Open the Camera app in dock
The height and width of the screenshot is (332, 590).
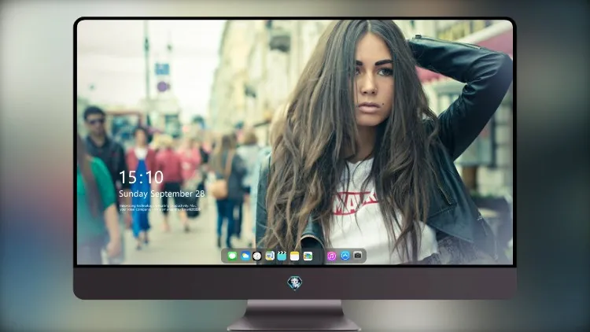pos(358,256)
